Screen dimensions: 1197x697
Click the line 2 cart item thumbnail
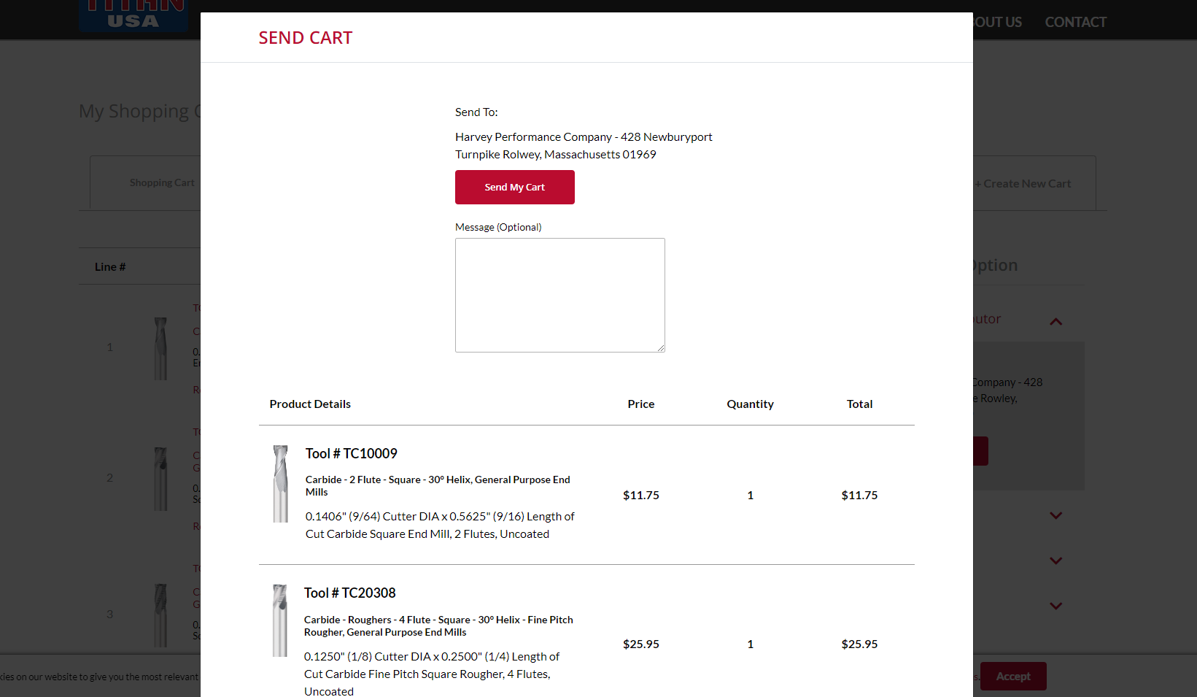pyautogui.click(x=160, y=479)
